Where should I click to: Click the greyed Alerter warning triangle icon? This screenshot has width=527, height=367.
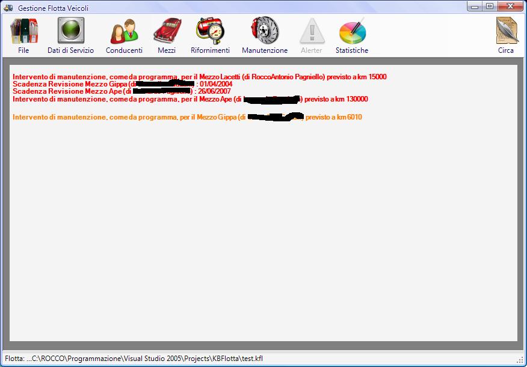pyautogui.click(x=312, y=31)
